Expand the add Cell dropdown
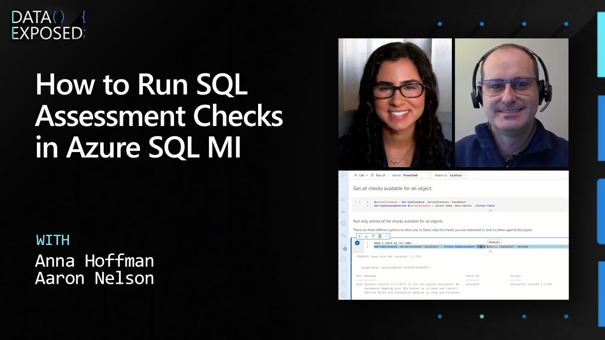The image size is (605, 340). 367,175
